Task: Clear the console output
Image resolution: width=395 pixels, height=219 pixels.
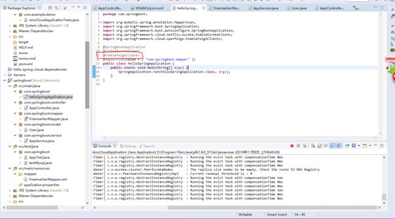Action: pos(313,146)
